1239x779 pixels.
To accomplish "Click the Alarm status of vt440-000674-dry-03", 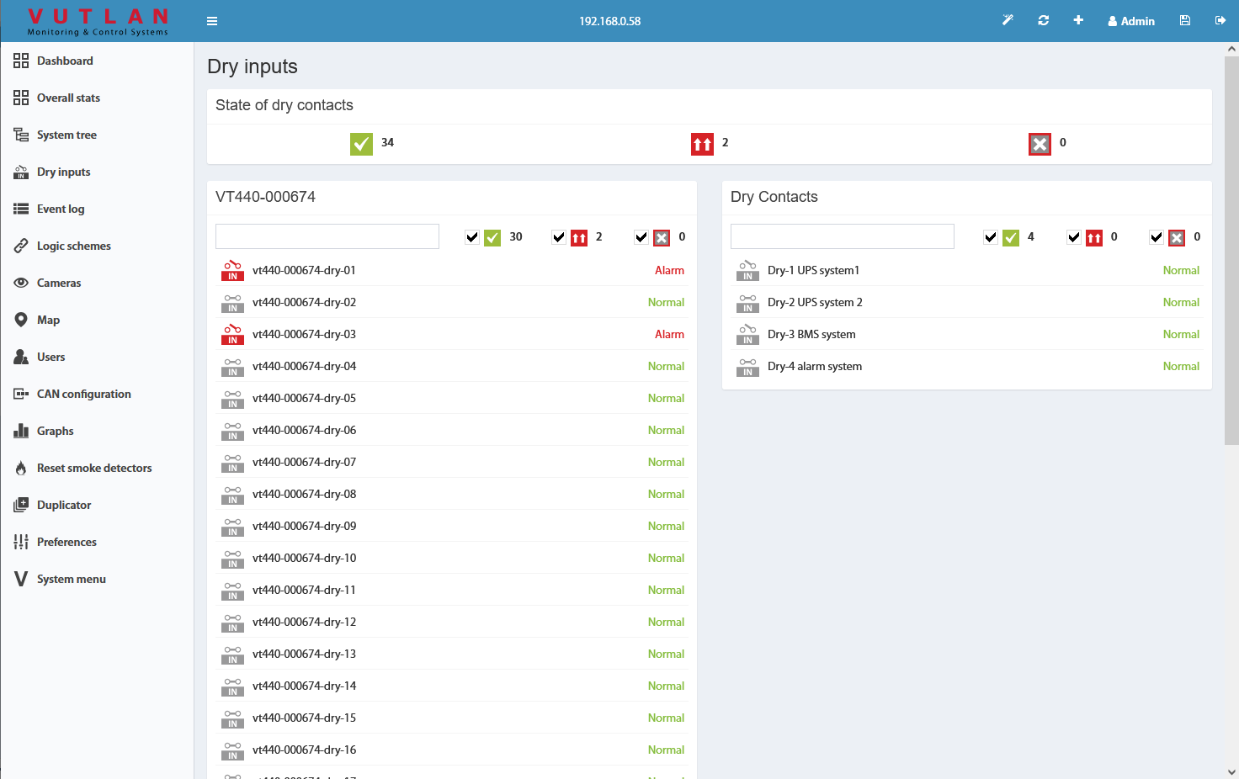I will tap(669, 334).
